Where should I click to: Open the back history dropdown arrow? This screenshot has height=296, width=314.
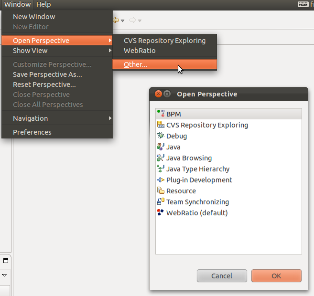pyautogui.click(x=122, y=21)
